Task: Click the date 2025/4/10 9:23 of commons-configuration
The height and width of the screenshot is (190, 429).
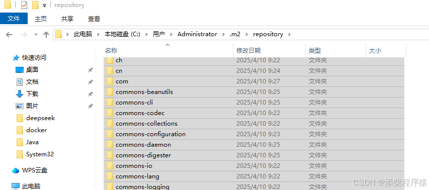Action: (258, 134)
